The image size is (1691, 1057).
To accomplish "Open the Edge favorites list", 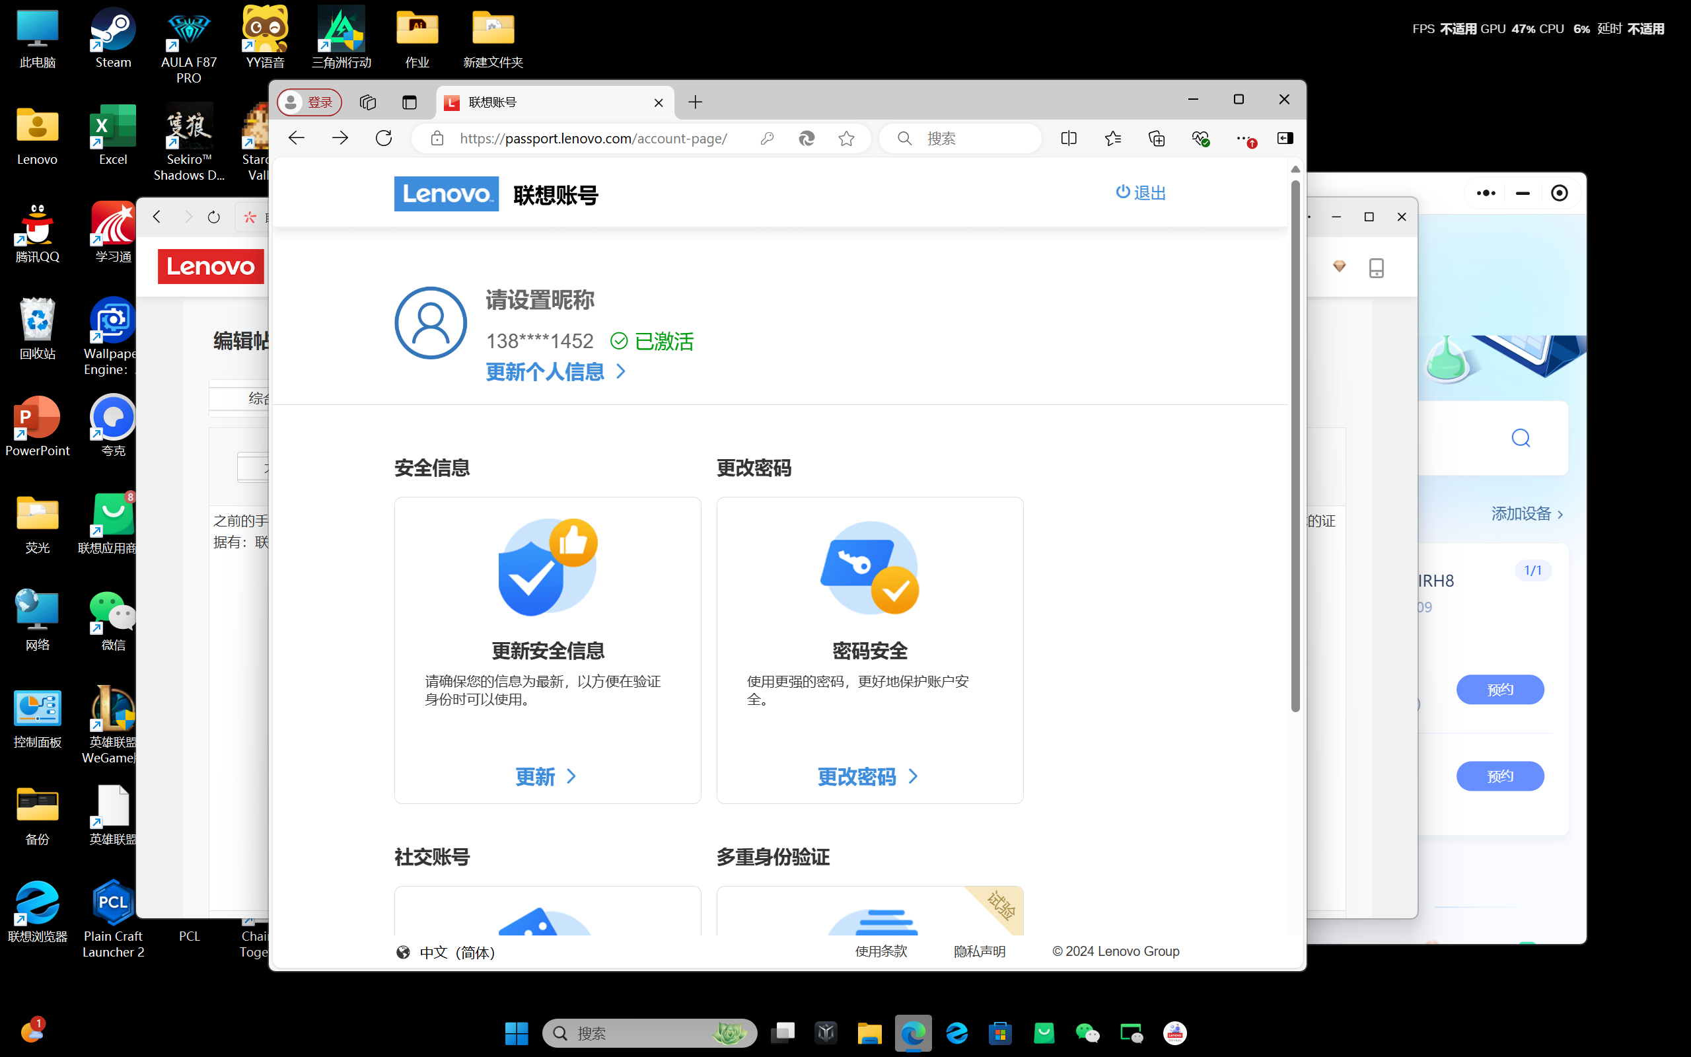I will click(x=1112, y=139).
